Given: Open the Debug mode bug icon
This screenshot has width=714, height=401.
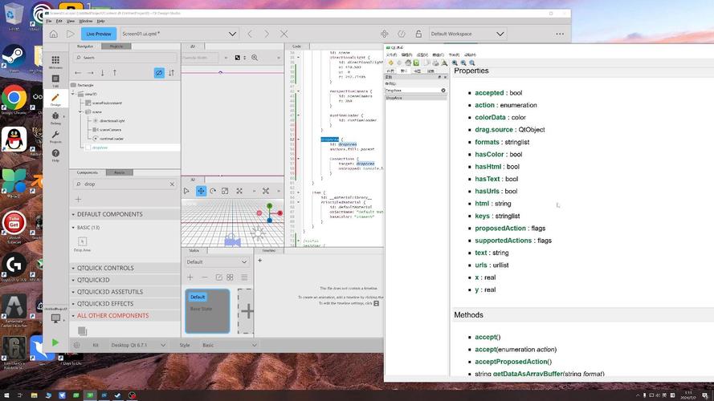Looking at the screenshot, I should (x=55, y=118).
